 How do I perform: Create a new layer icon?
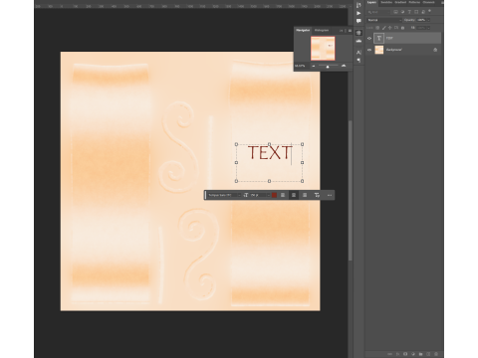[428, 354]
